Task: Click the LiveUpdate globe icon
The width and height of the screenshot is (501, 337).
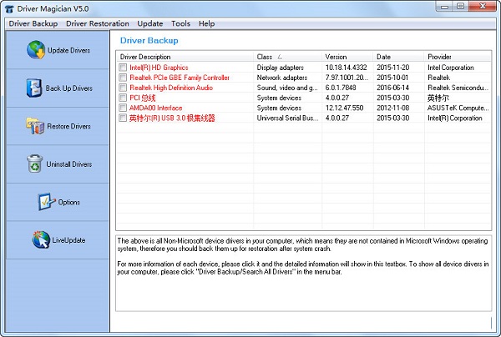Action: pyautogui.click(x=40, y=240)
